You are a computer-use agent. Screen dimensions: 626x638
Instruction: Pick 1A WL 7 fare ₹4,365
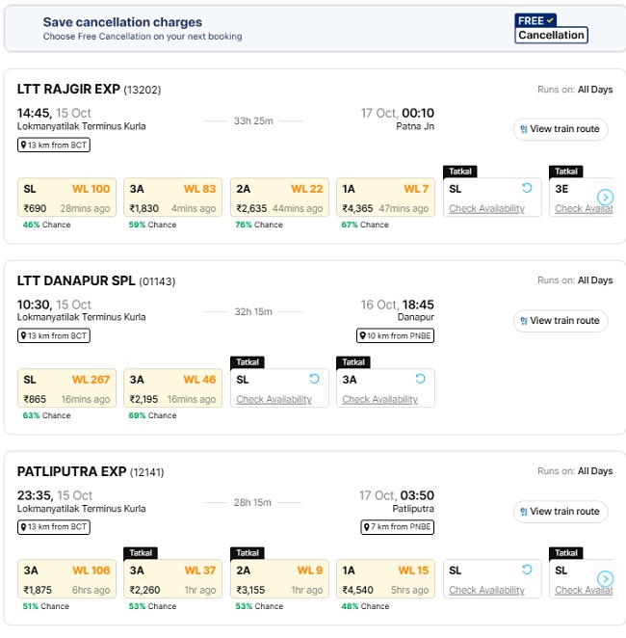(x=385, y=198)
